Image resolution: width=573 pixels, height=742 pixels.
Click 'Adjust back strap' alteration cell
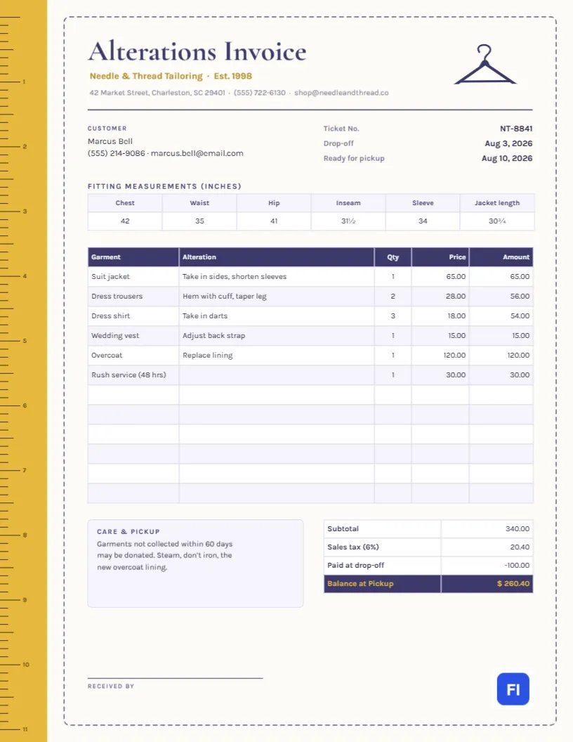coord(277,335)
